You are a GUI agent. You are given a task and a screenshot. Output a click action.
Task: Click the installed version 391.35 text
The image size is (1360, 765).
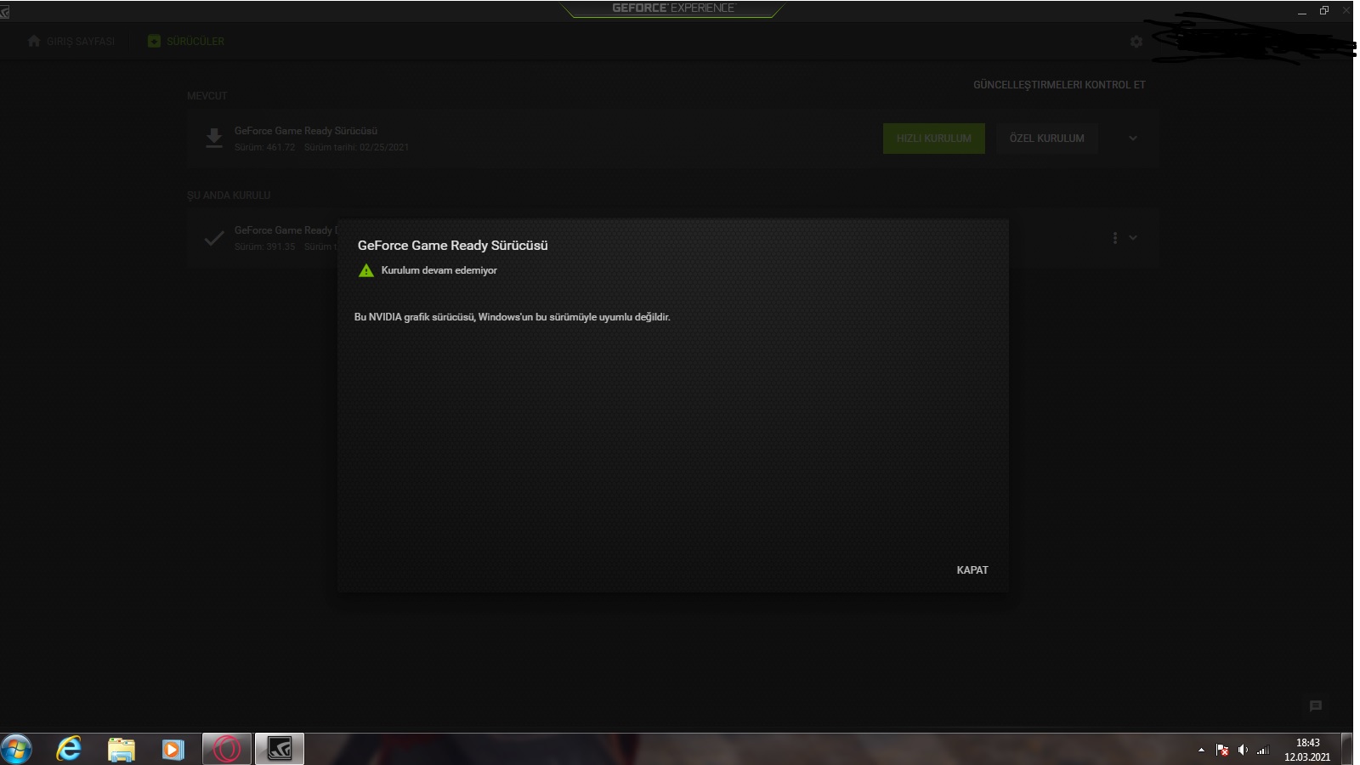coord(265,246)
